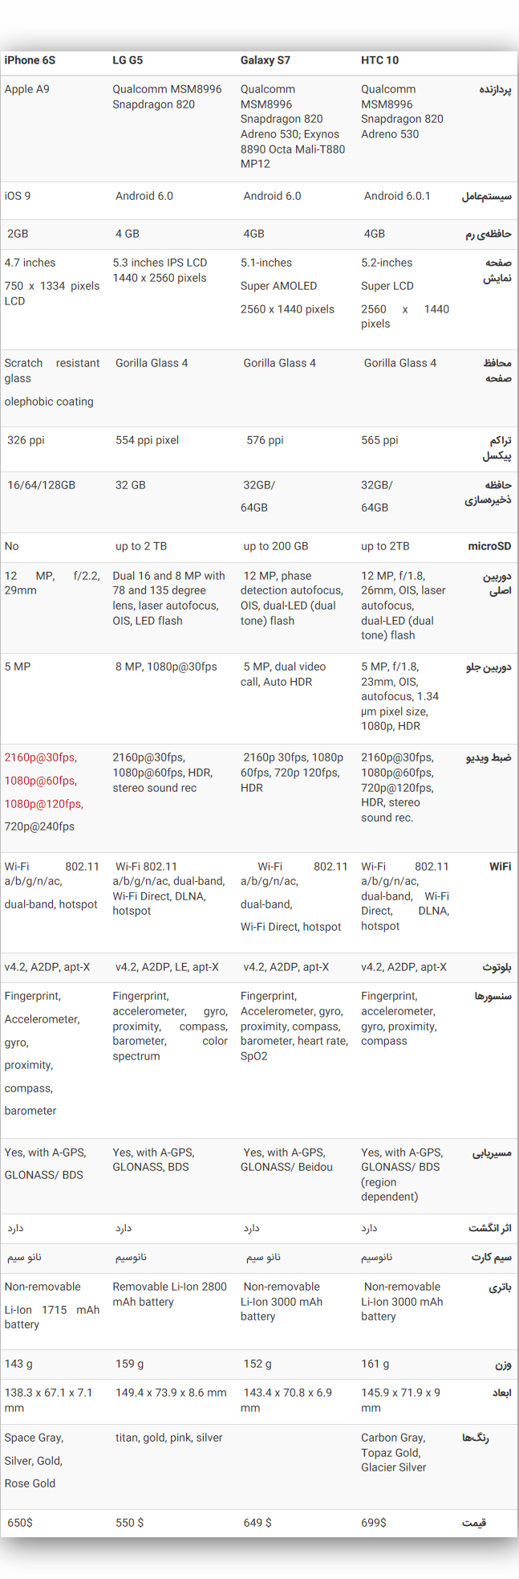The width and height of the screenshot is (519, 1579).
Task: Select the iOS 9 cell
Action: [18, 196]
